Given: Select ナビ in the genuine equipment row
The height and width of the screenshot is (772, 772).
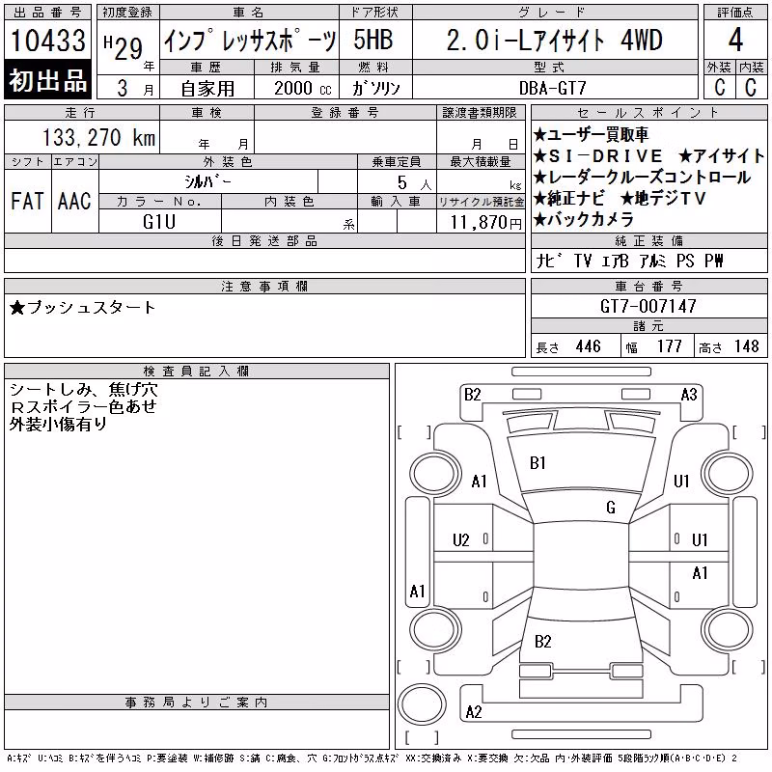Looking at the screenshot, I should click(x=548, y=261).
